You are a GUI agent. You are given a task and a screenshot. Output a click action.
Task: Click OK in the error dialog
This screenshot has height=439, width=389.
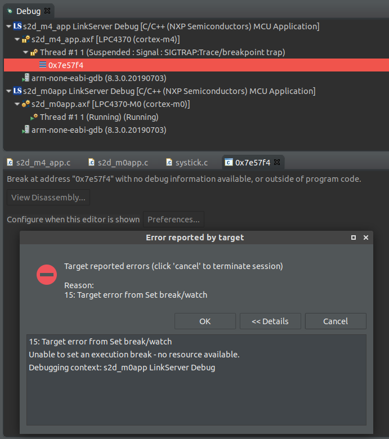click(x=205, y=321)
